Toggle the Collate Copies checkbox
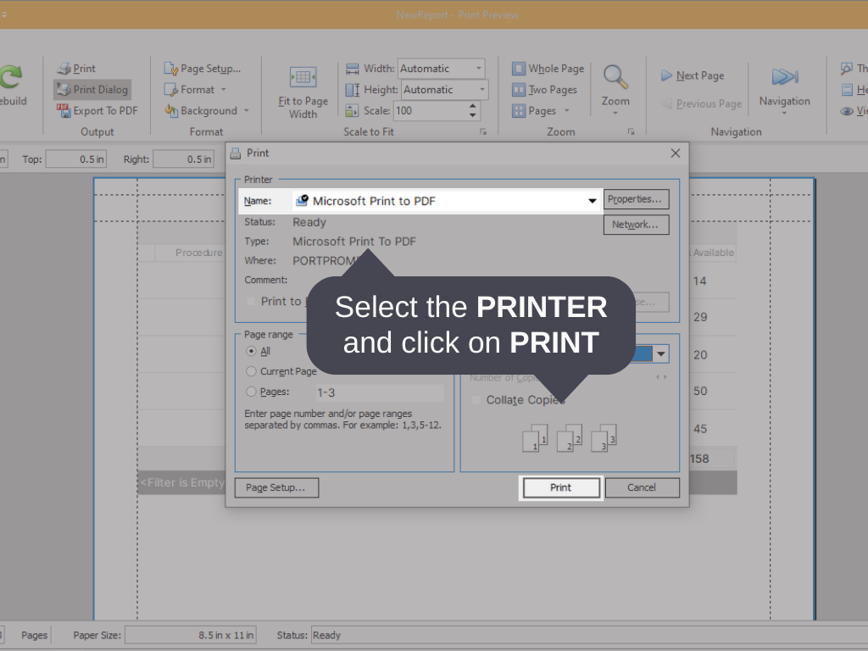The image size is (868, 651). point(476,400)
